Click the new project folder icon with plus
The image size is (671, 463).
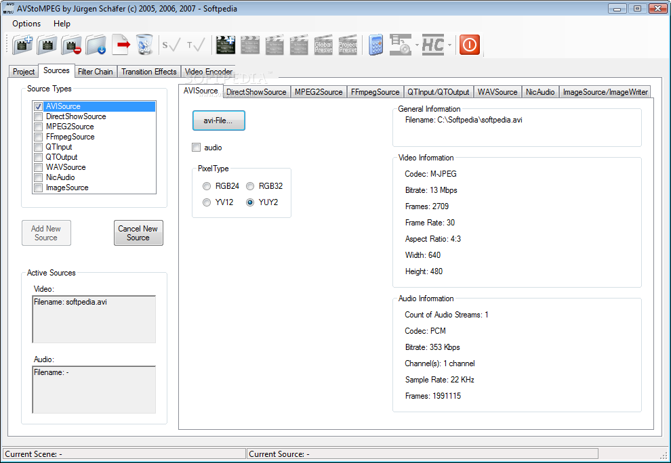coord(22,45)
